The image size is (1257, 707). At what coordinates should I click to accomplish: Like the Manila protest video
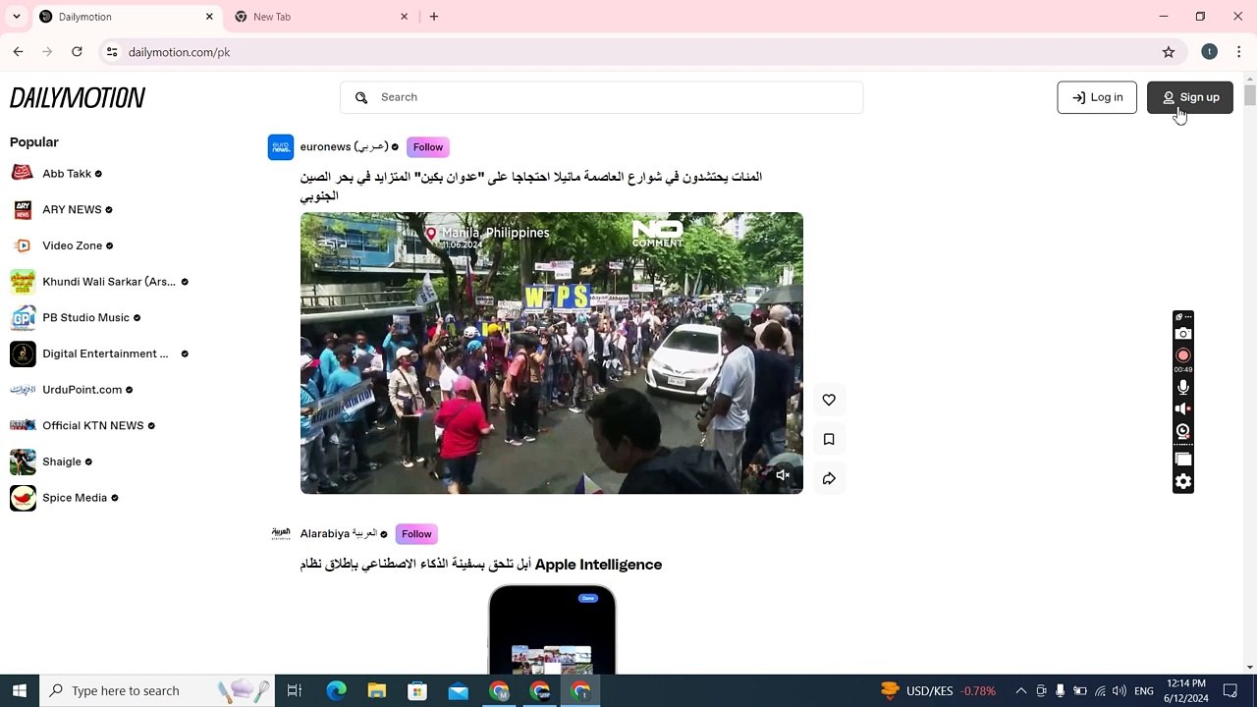[x=829, y=400]
